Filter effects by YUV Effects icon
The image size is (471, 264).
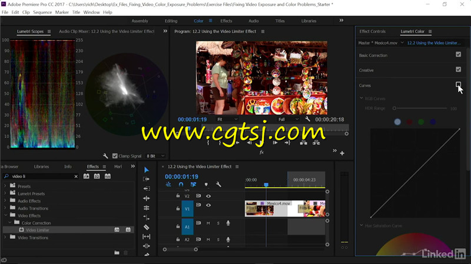[x=108, y=177]
